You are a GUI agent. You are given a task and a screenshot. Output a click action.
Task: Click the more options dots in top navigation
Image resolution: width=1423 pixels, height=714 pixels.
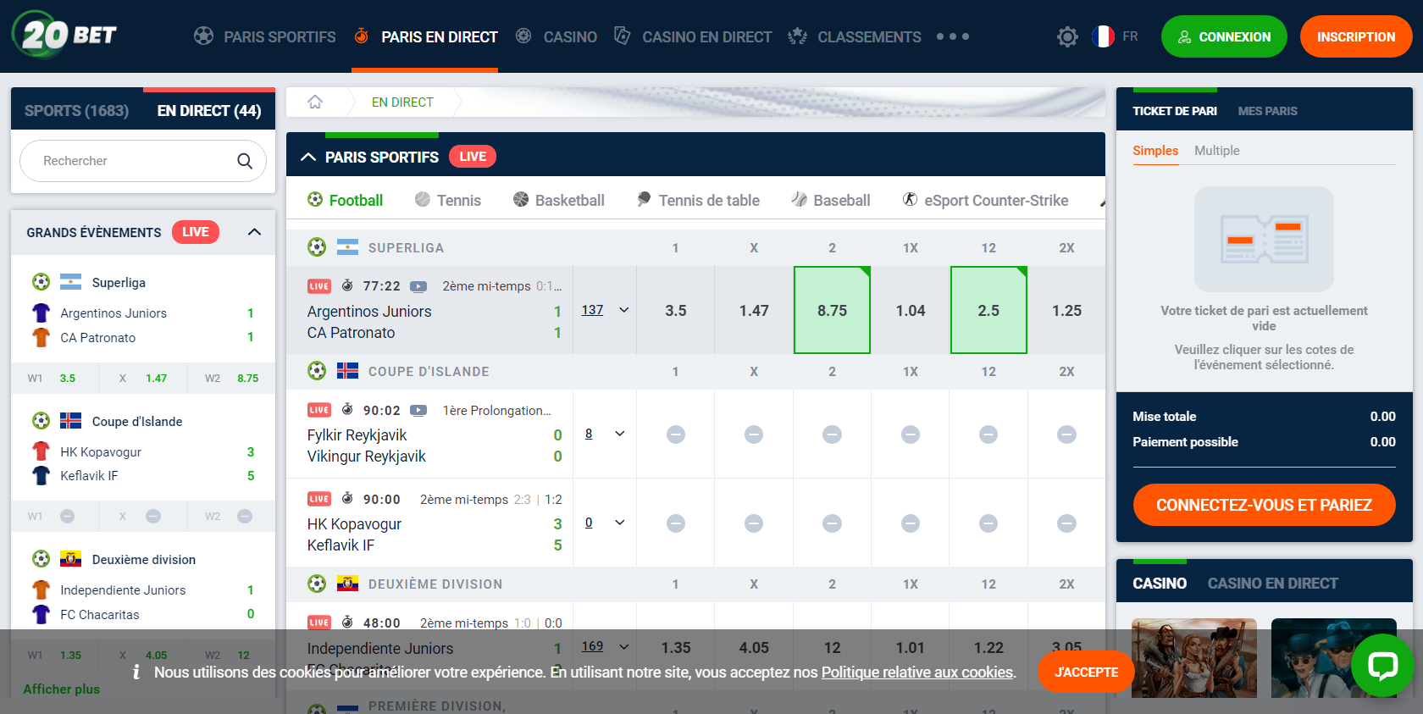pyautogui.click(x=953, y=36)
